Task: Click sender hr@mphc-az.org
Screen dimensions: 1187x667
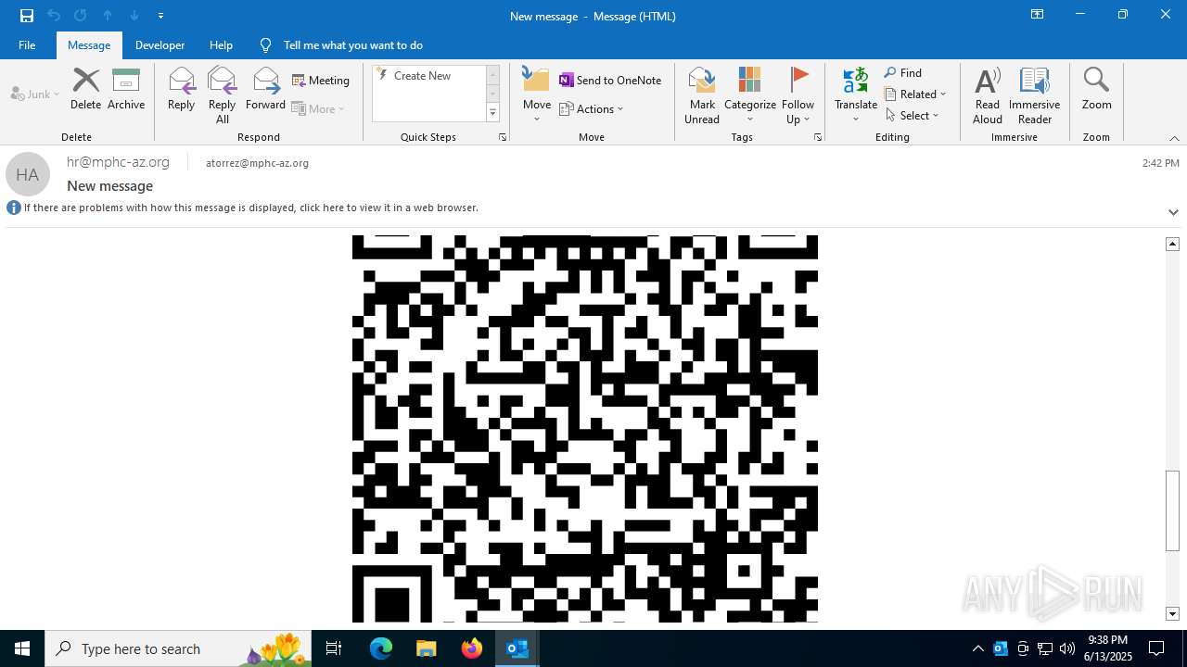Action: point(118,162)
